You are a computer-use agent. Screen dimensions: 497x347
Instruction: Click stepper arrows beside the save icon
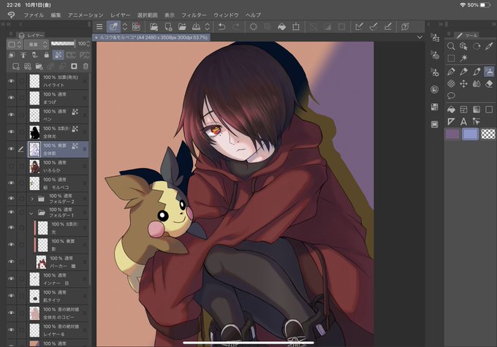[x=208, y=27]
